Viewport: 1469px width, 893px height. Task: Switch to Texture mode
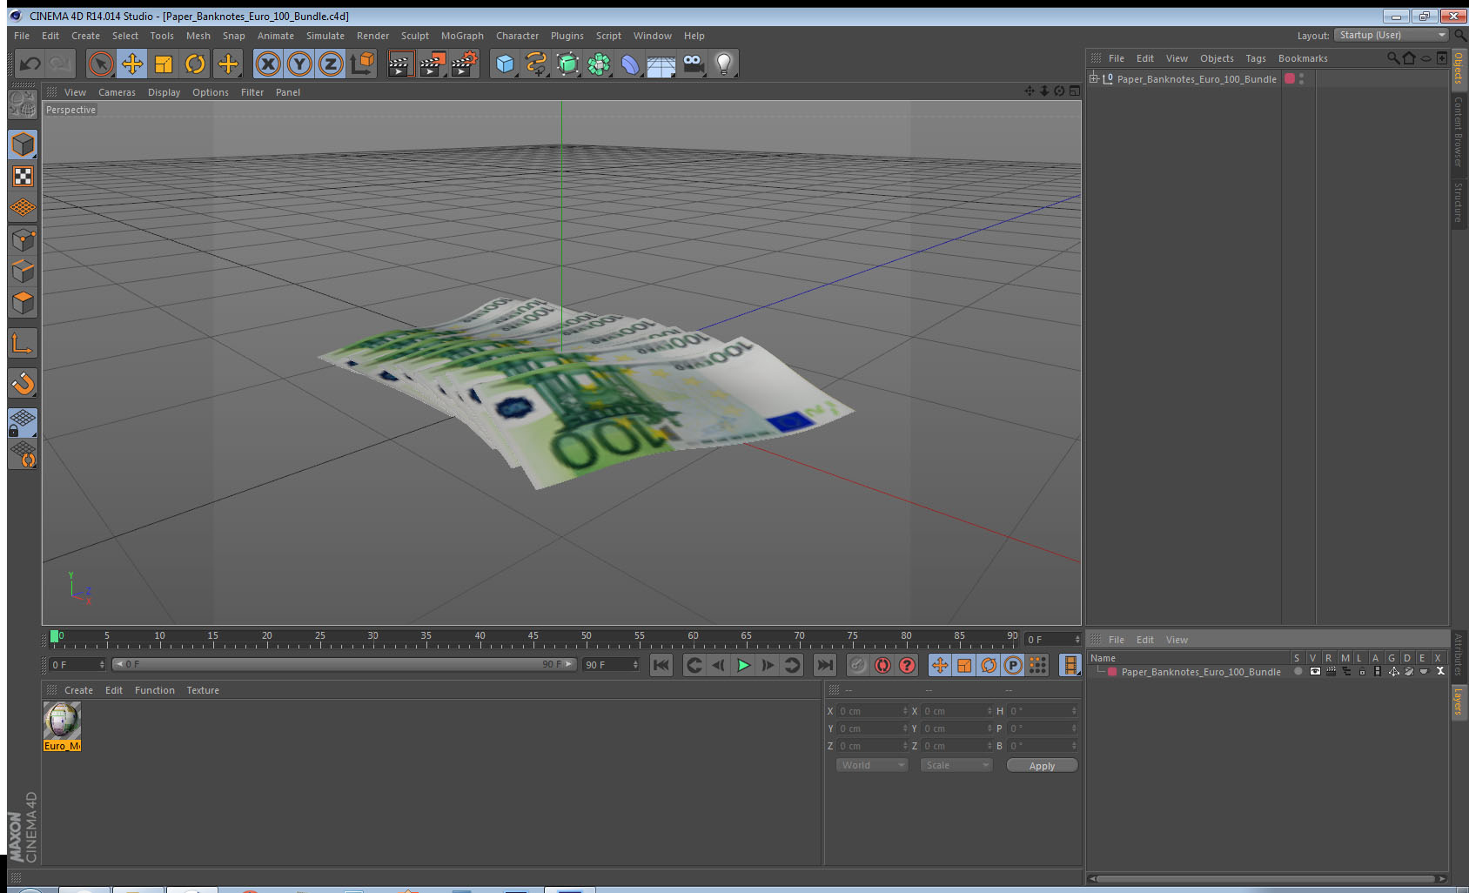pyautogui.click(x=23, y=177)
